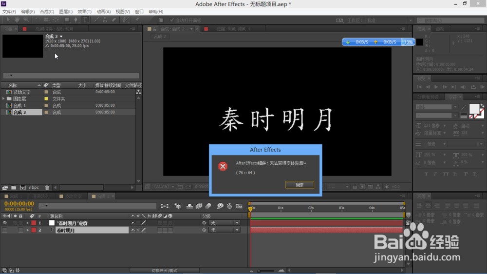The height and width of the screenshot is (274, 487).
Task: Select the Selection arrow tool
Action: [8, 20]
